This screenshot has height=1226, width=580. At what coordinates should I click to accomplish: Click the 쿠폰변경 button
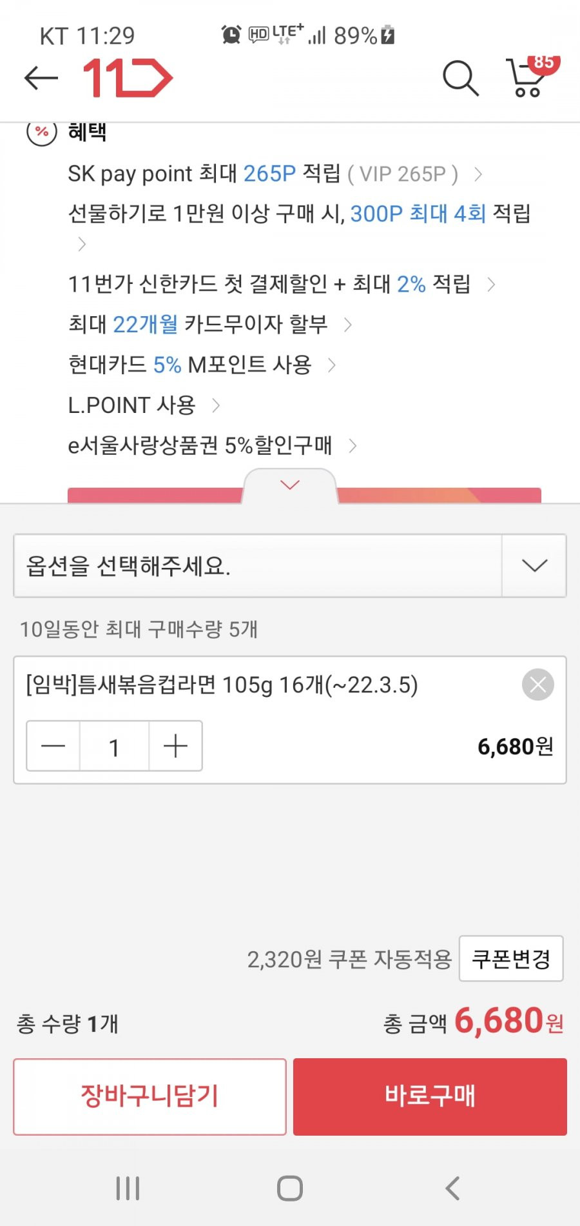click(511, 958)
